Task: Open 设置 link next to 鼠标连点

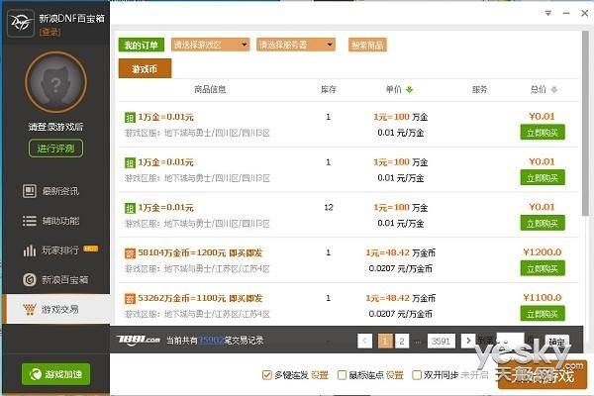Action: (394, 375)
